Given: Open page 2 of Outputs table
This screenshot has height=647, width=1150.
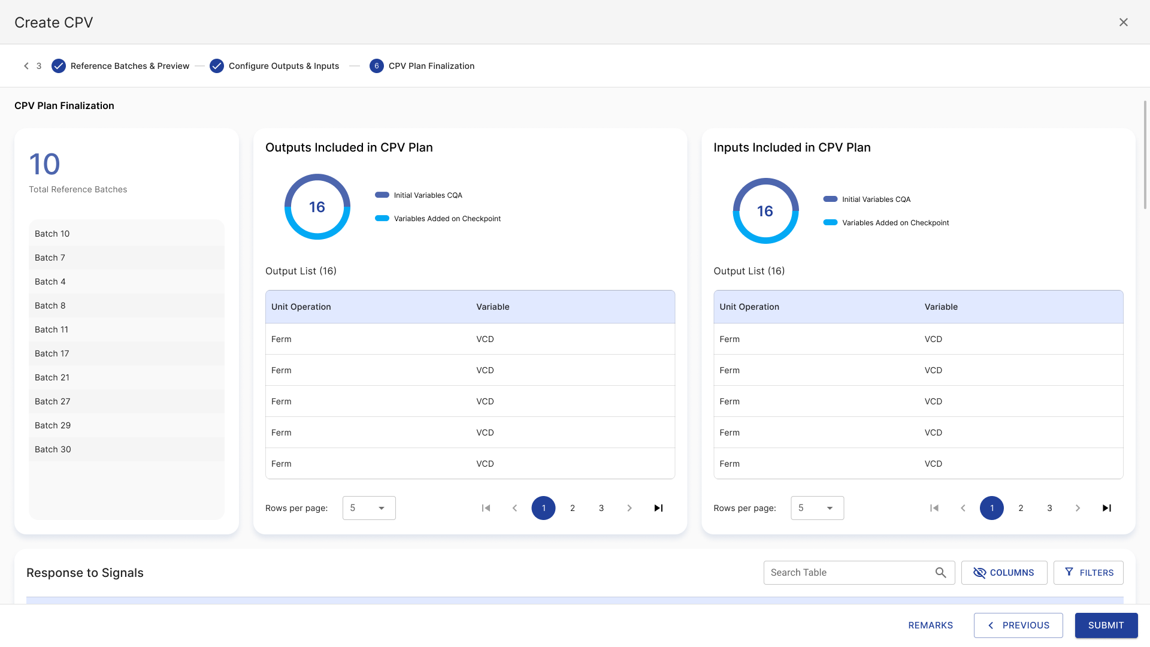Looking at the screenshot, I should [x=573, y=508].
